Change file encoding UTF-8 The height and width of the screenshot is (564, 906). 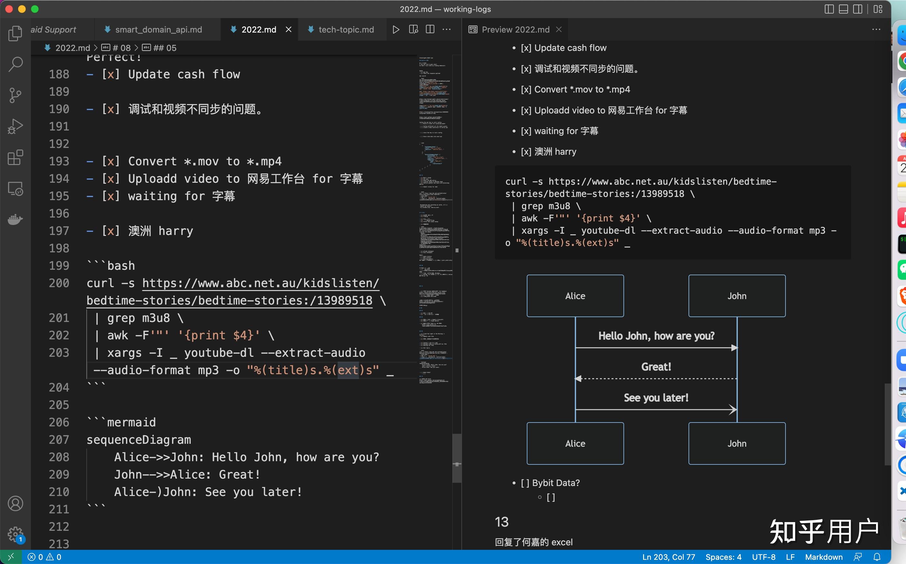[x=764, y=557]
